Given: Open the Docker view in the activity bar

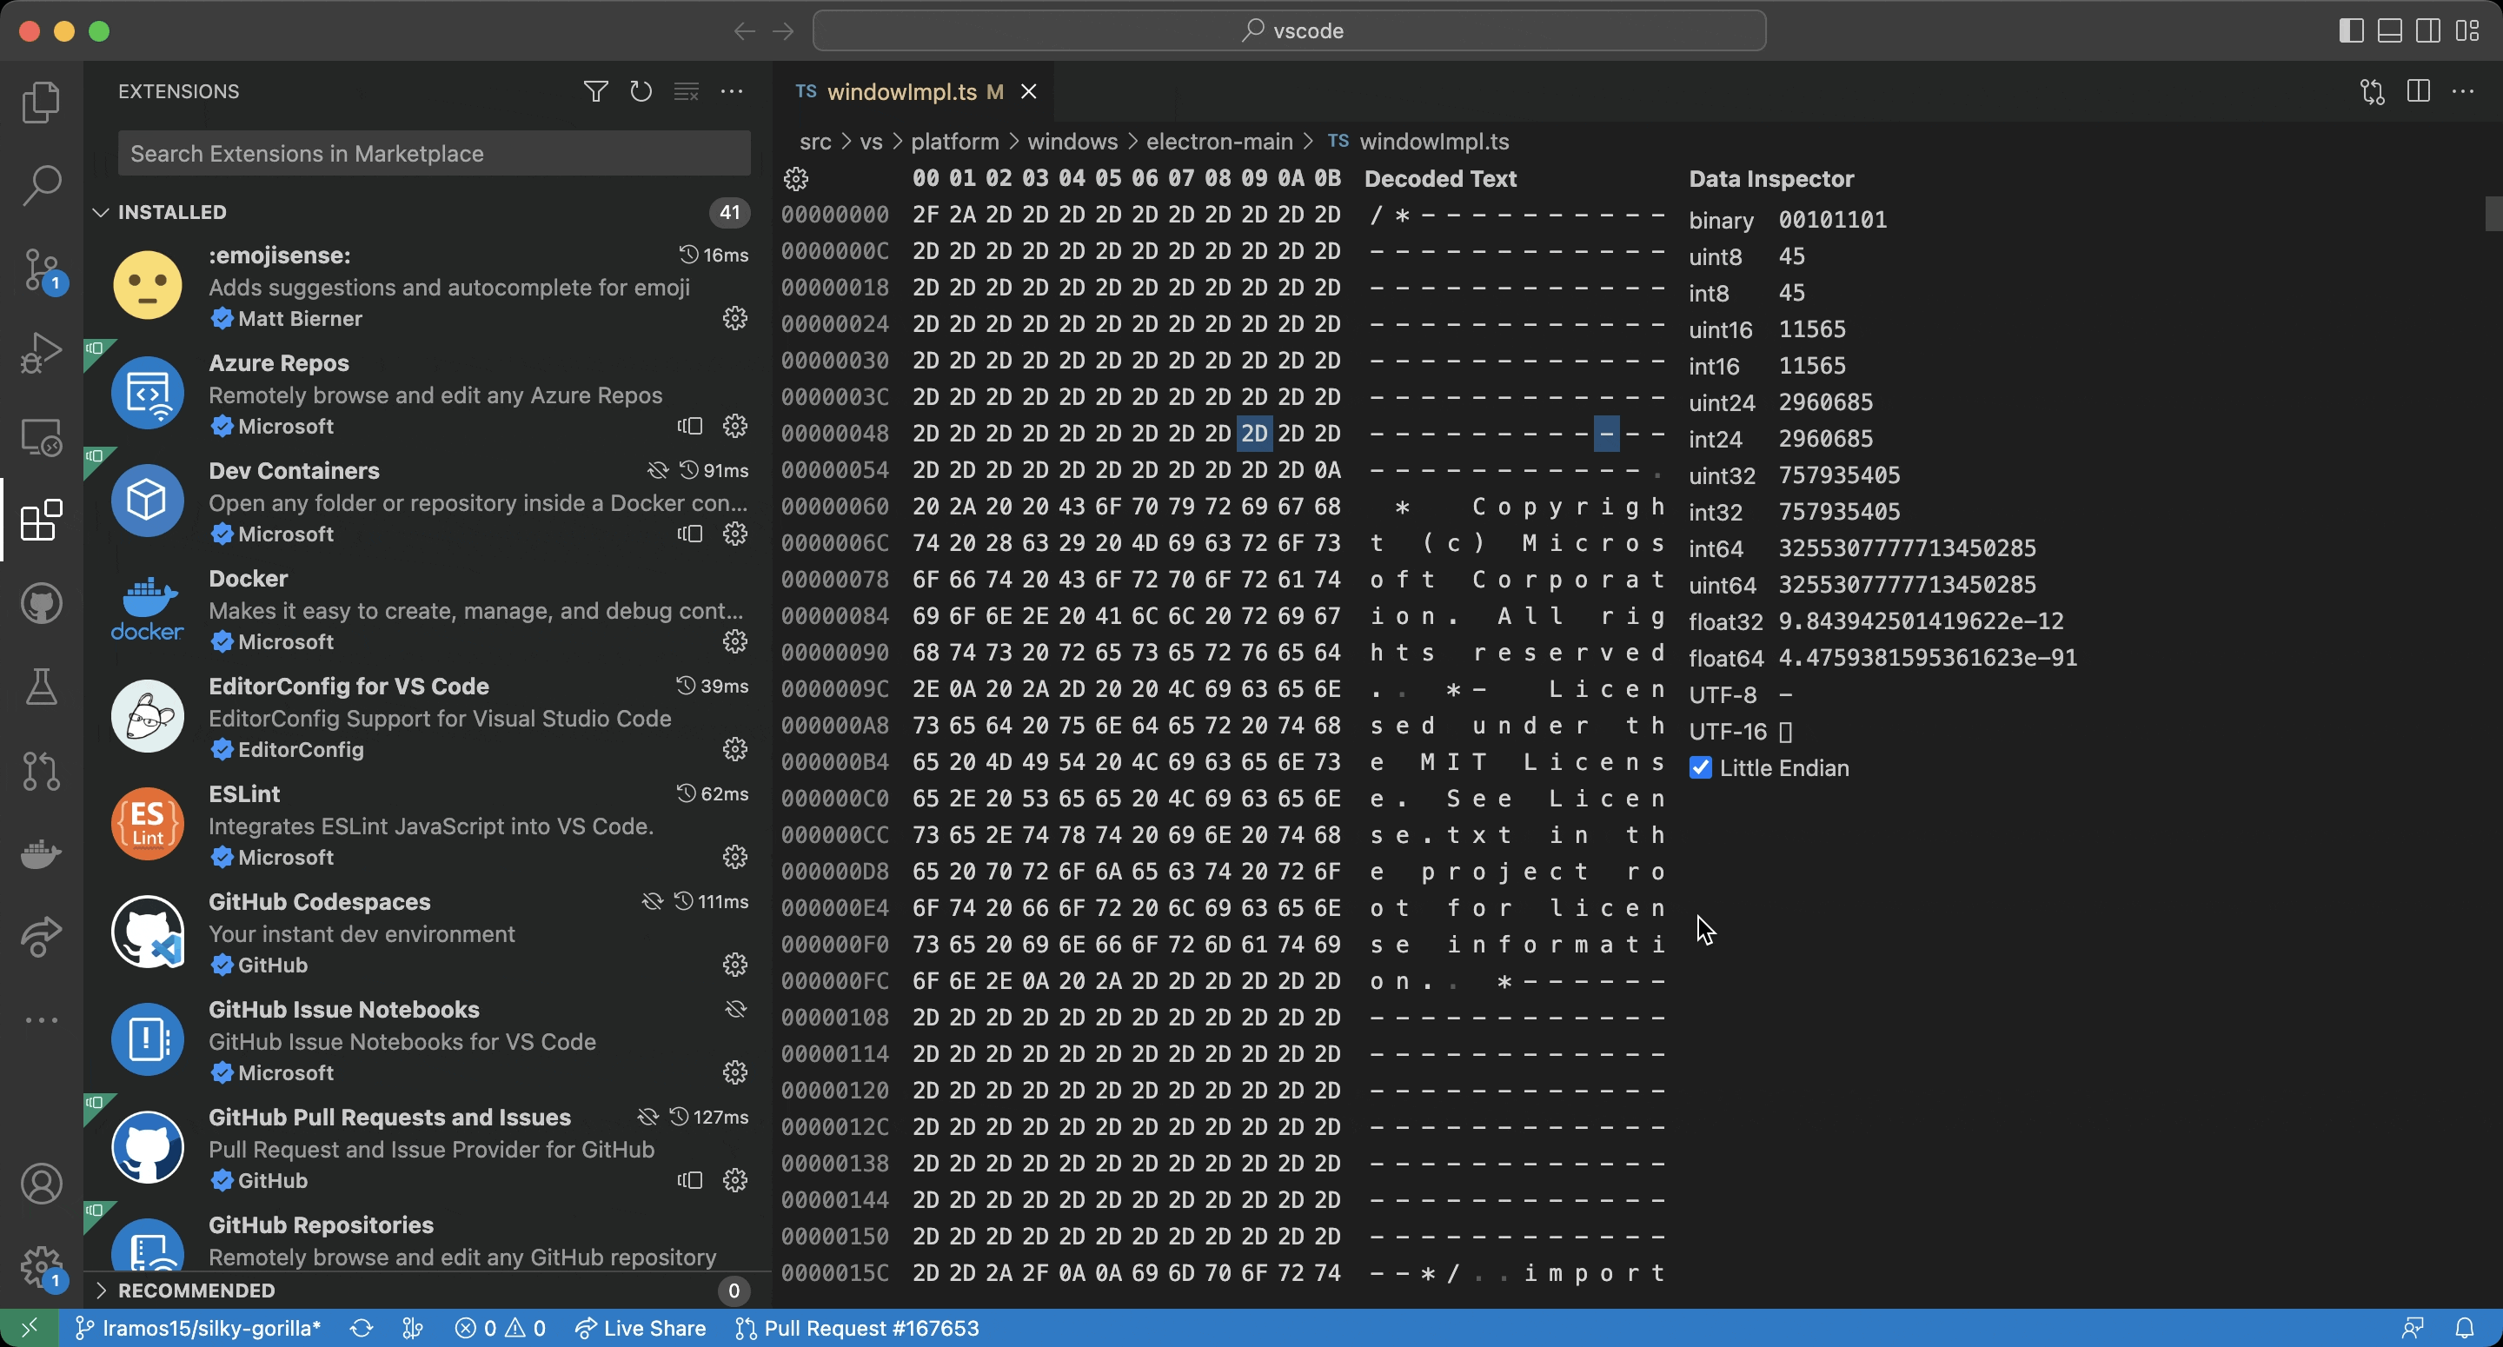Looking at the screenshot, I should [x=41, y=854].
